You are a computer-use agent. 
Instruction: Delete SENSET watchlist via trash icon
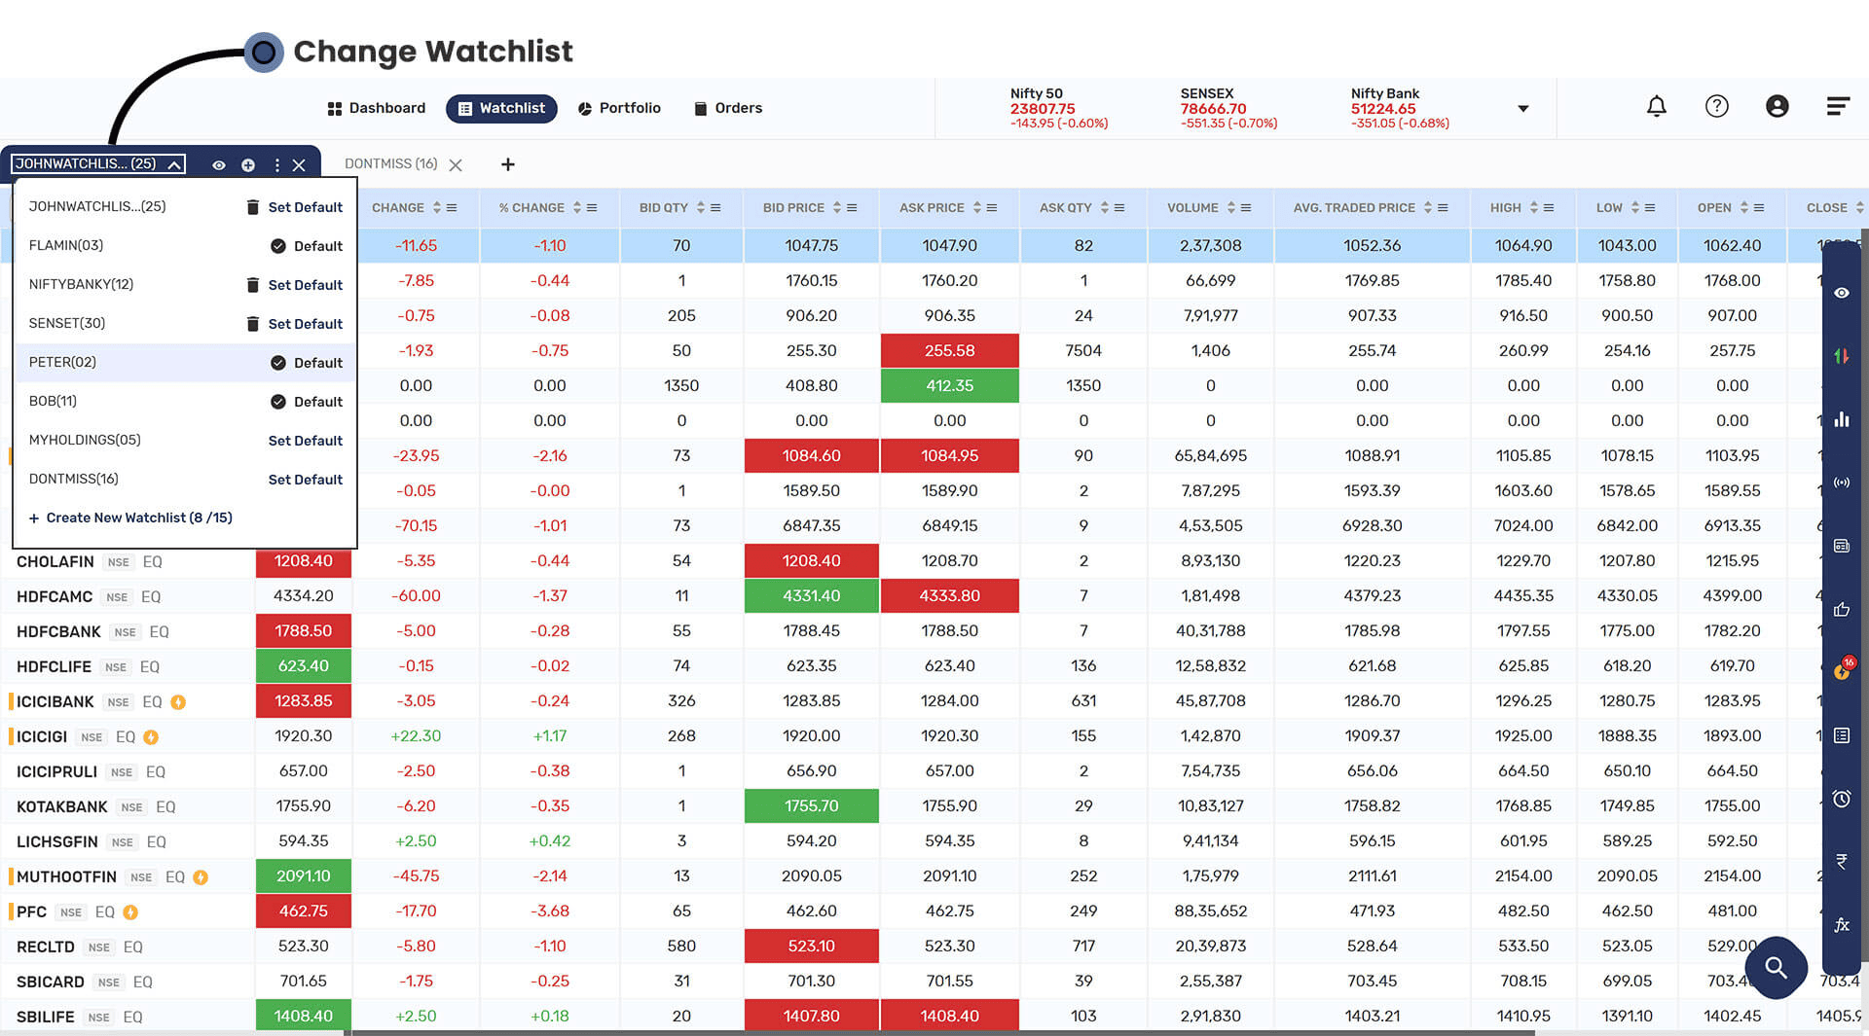(x=252, y=324)
